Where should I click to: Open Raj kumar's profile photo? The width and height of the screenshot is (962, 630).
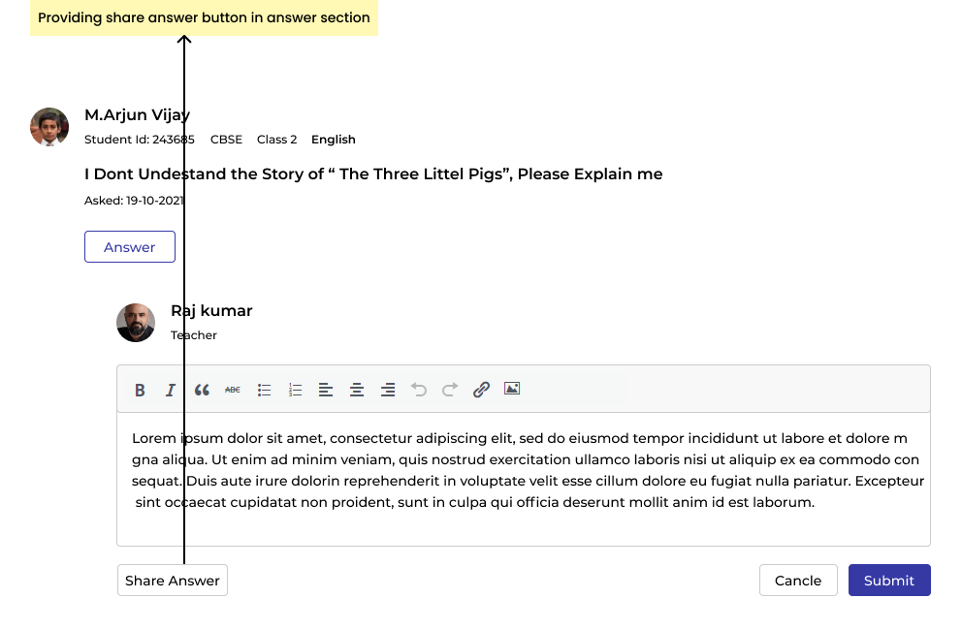coord(136,323)
